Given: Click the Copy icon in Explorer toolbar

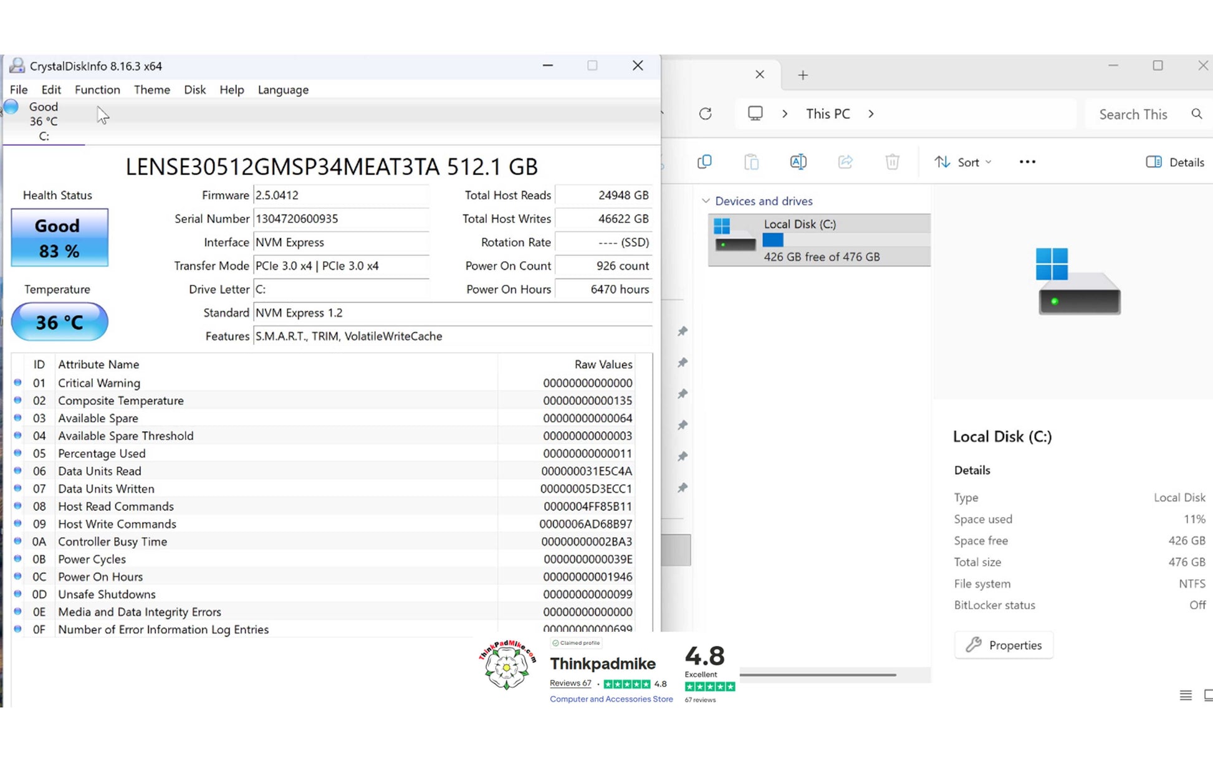Looking at the screenshot, I should coord(704,162).
